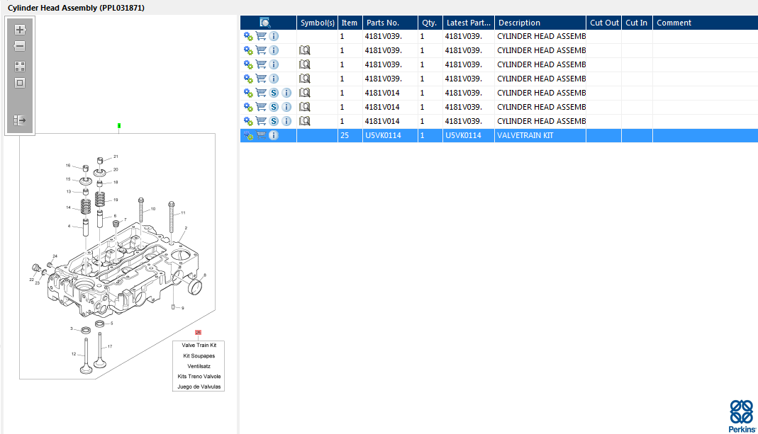This screenshot has height=434, width=758.
Task: Click the Ventilsatz label text
Action: click(x=199, y=367)
